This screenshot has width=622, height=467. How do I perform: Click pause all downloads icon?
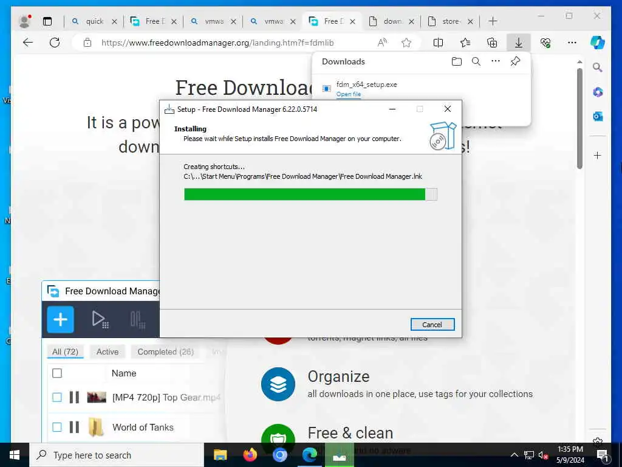[138, 320]
